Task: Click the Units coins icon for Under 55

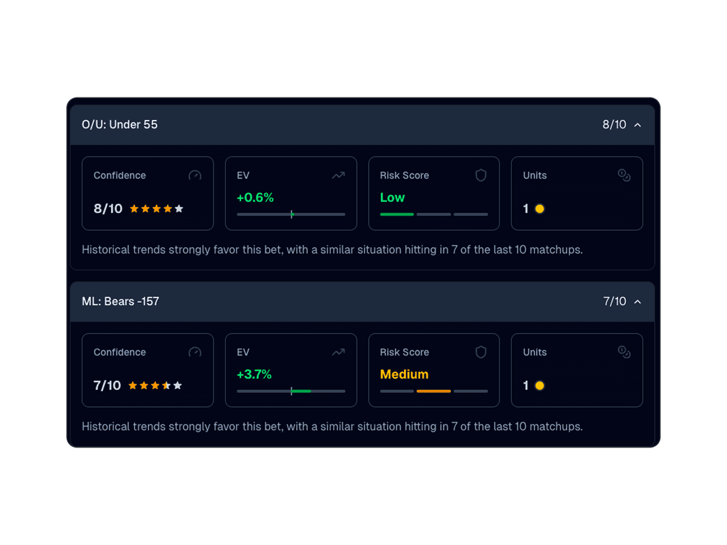Action: (624, 176)
